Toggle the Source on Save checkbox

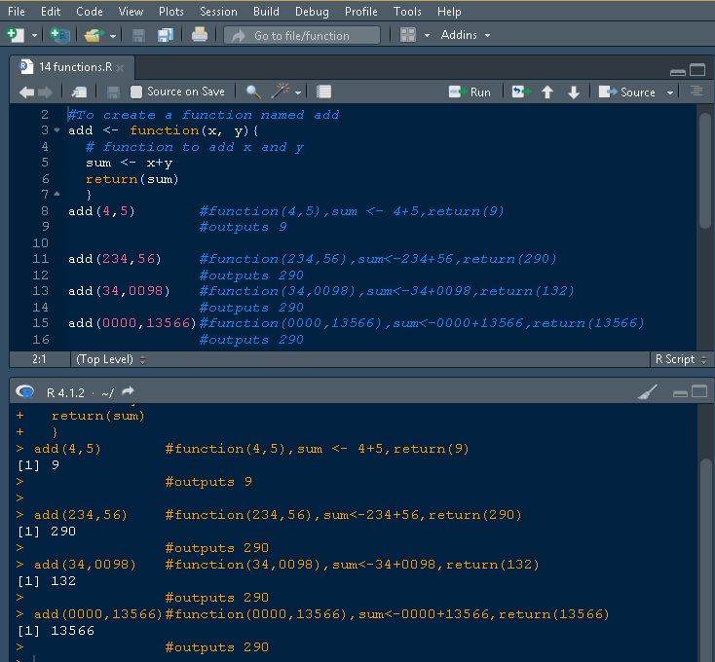click(x=136, y=92)
